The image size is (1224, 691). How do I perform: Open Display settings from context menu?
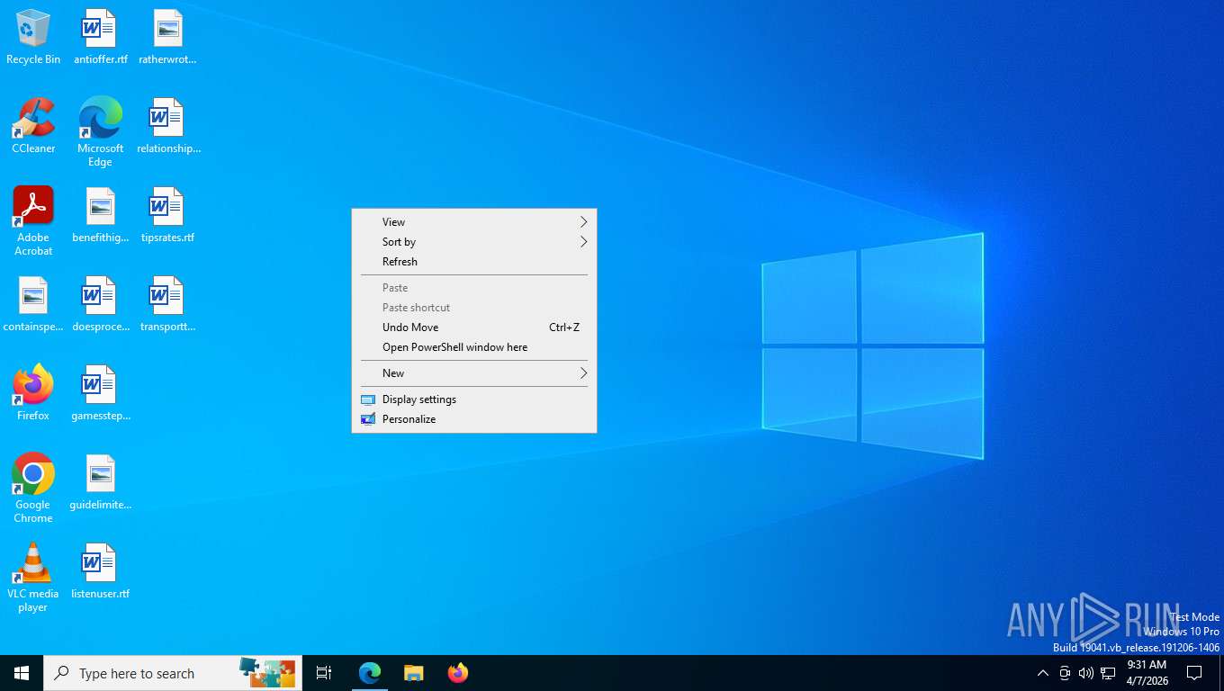click(x=473, y=399)
